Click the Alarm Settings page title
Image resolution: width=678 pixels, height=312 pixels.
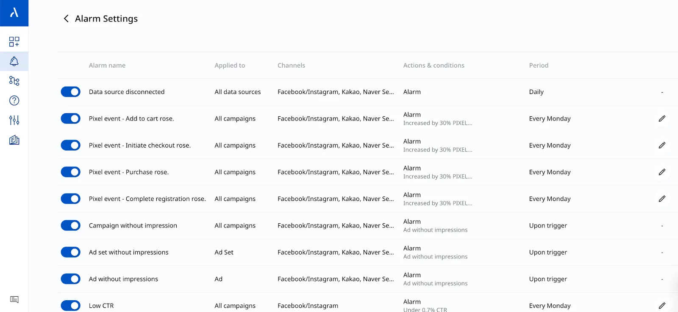click(x=106, y=19)
